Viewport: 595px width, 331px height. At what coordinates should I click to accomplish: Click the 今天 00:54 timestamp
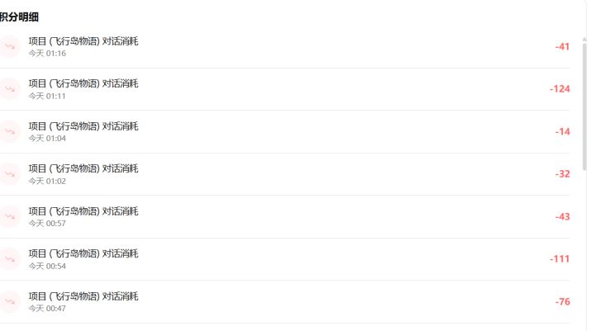[47, 266]
